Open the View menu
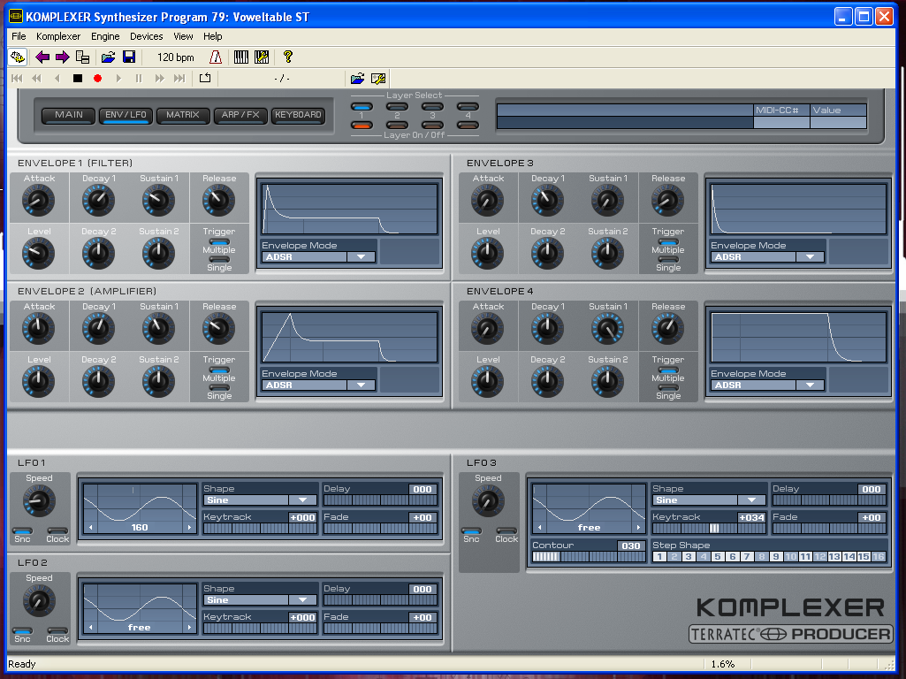 [x=183, y=36]
